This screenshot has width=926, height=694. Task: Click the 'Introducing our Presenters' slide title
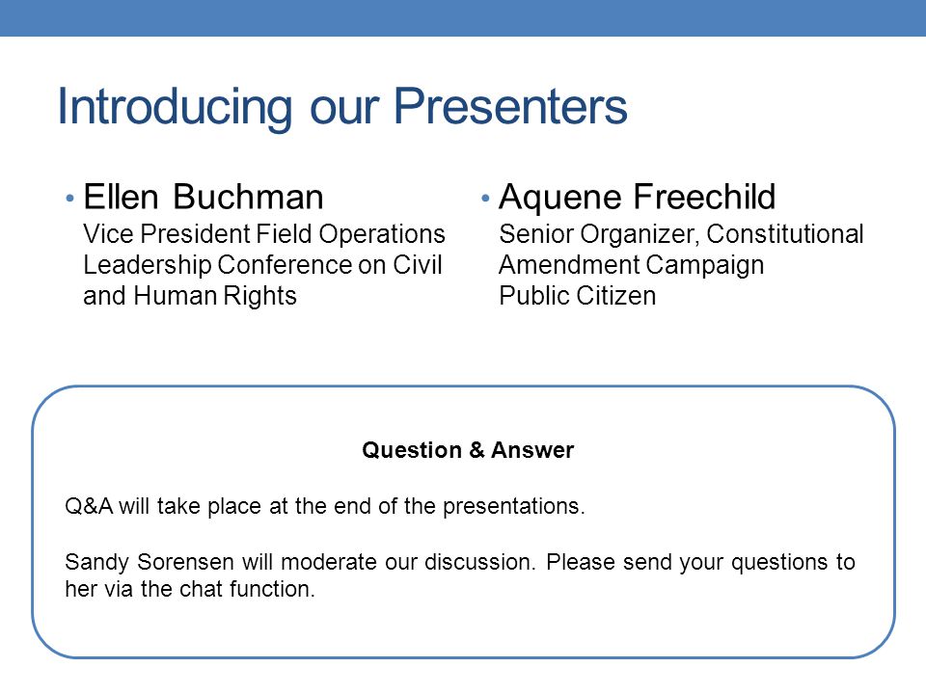point(341,107)
